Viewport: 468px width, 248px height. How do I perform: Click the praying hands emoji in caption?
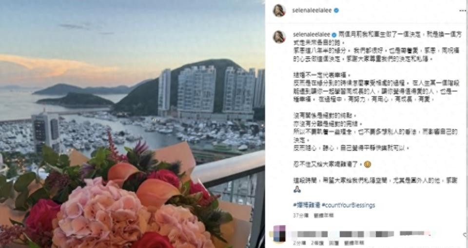(297, 189)
